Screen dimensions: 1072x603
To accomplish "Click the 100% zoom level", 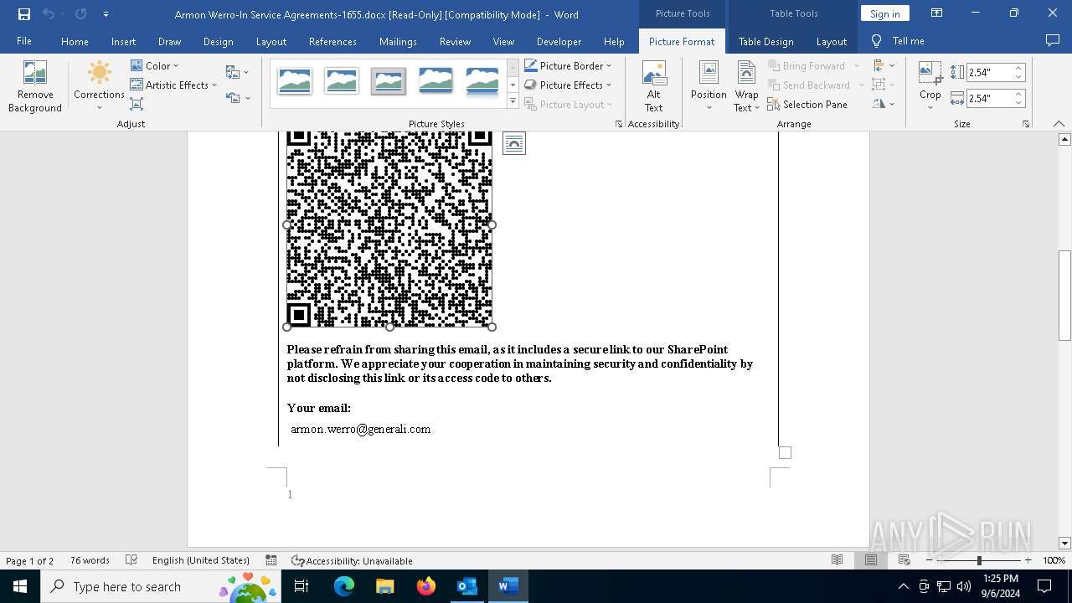I will point(1054,560).
